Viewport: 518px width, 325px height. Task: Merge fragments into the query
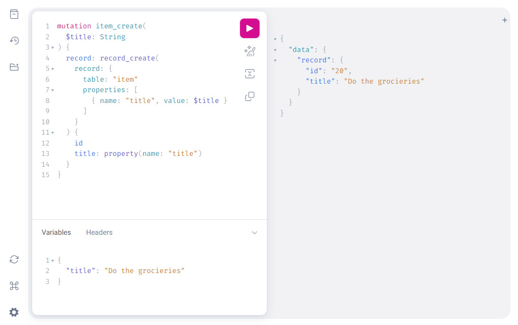tap(249, 74)
